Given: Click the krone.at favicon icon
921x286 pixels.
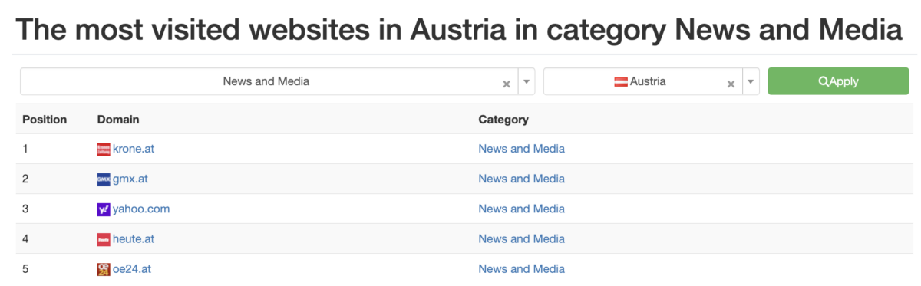Looking at the screenshot, I should point(104,149).
